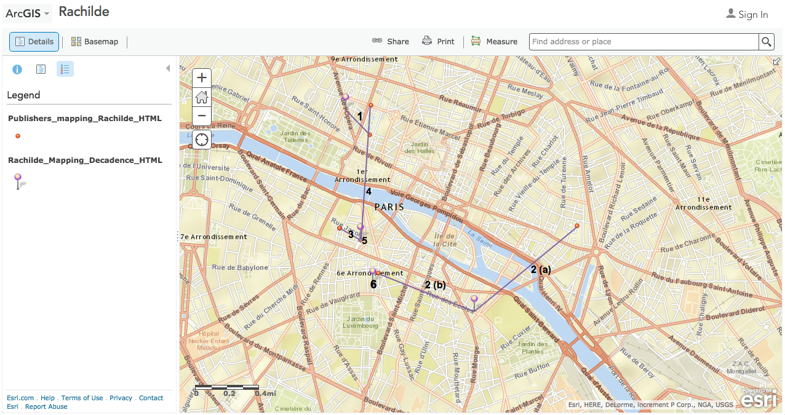The width and height of the screenshot is (785, 415).
Task: Open the Share option
Action: click(x=391, y=42)
